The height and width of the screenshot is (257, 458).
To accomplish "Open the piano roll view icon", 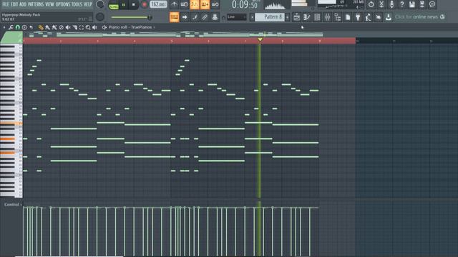I will pos(307,17).
